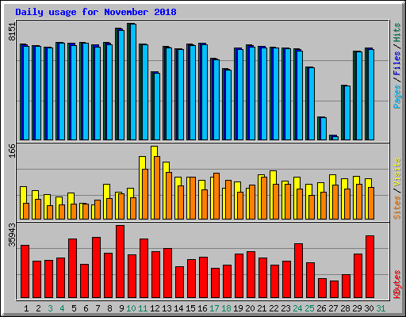Image resolution: width=406 pixels, height=317 pixels.
Task: Click day label 16 on the x-axis
Action: (x=202, y=308)
